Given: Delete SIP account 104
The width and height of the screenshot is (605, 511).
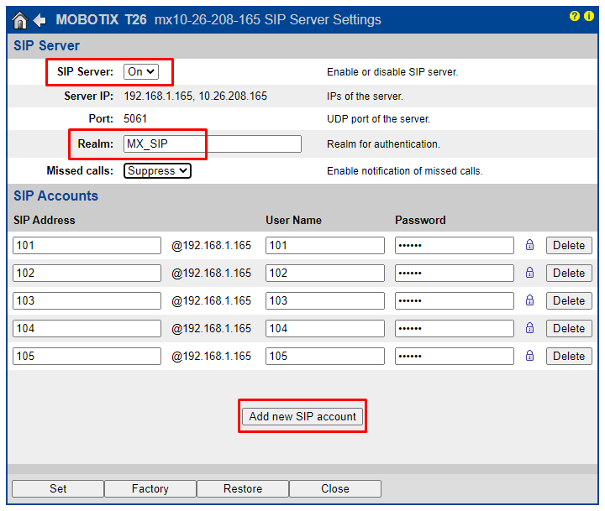Looking at the screenshot, I should pyautogui.click(x=569, y=329).
